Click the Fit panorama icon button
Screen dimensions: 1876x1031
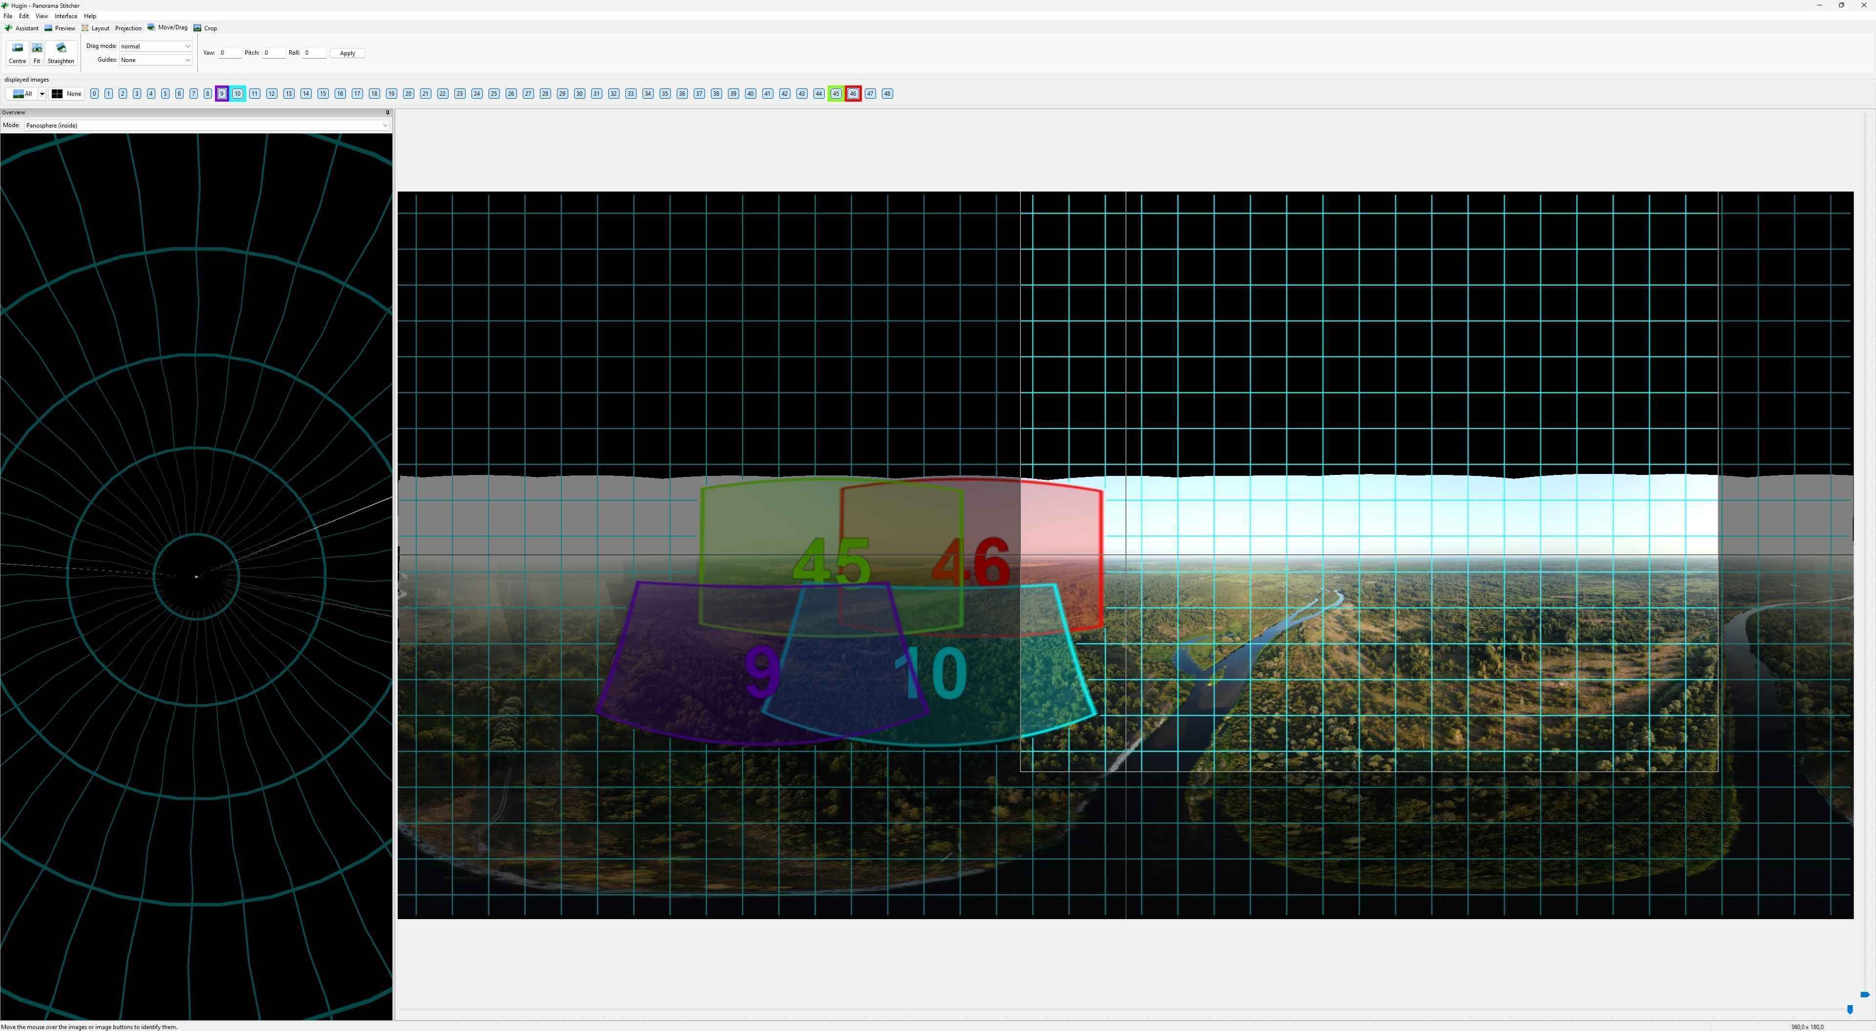37,52
